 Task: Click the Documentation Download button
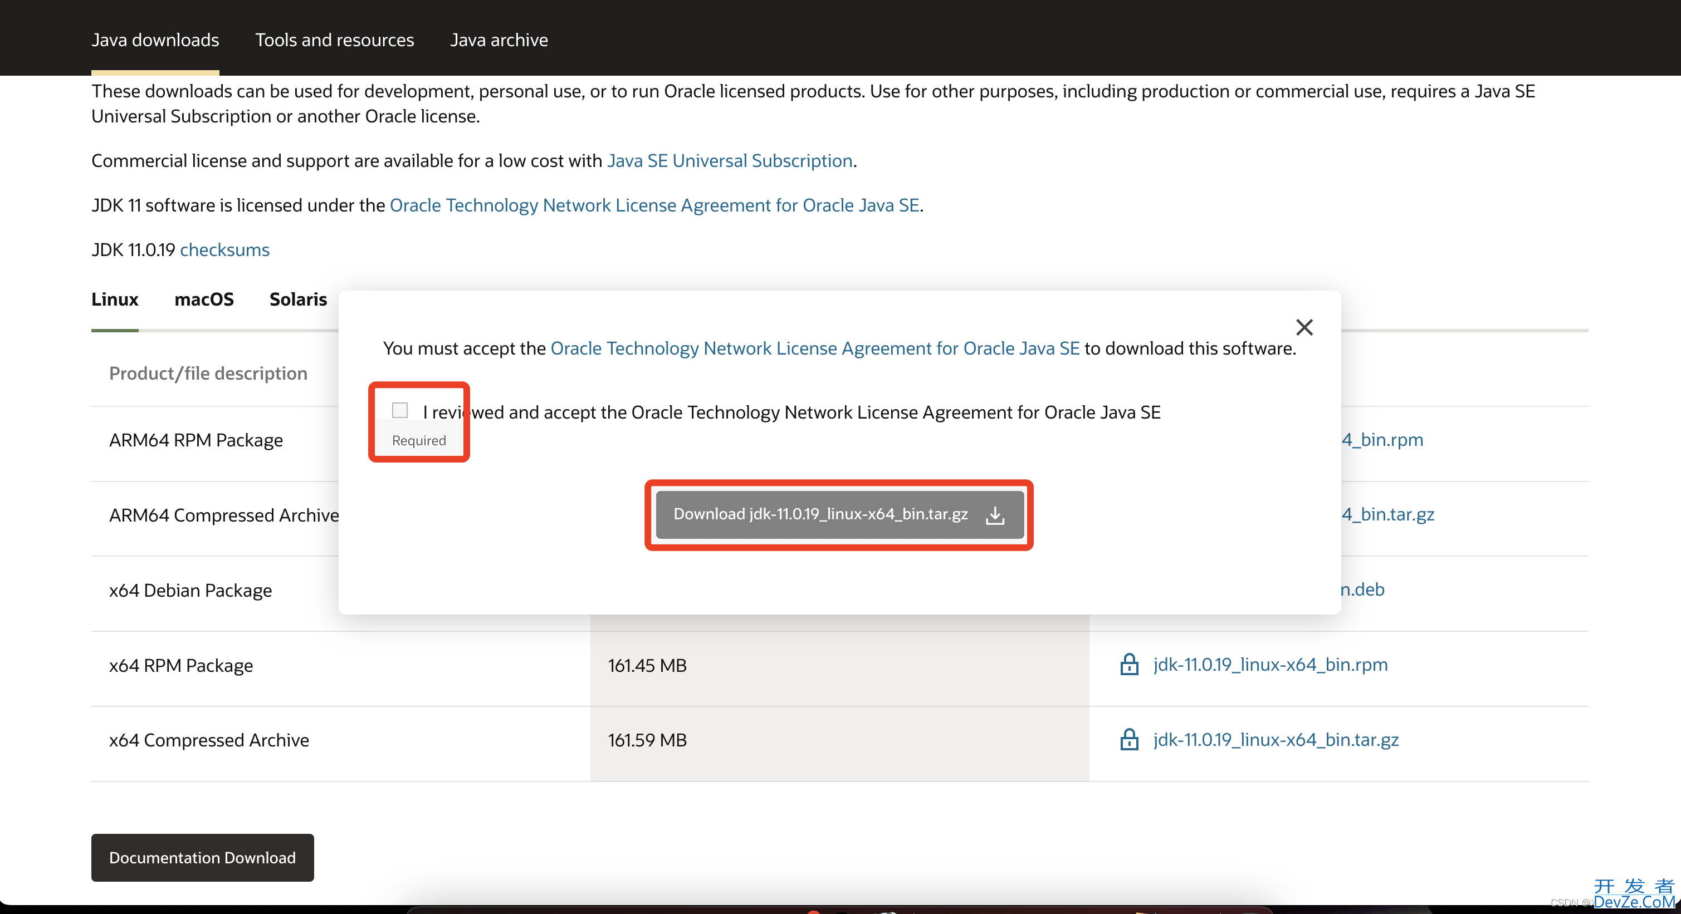(x=202, y=857)
